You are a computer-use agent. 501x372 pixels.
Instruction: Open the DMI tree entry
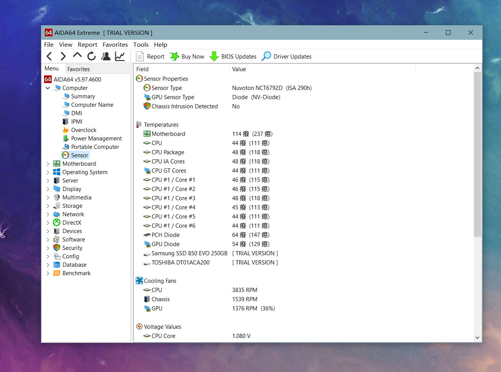click(x=77, y=113)
